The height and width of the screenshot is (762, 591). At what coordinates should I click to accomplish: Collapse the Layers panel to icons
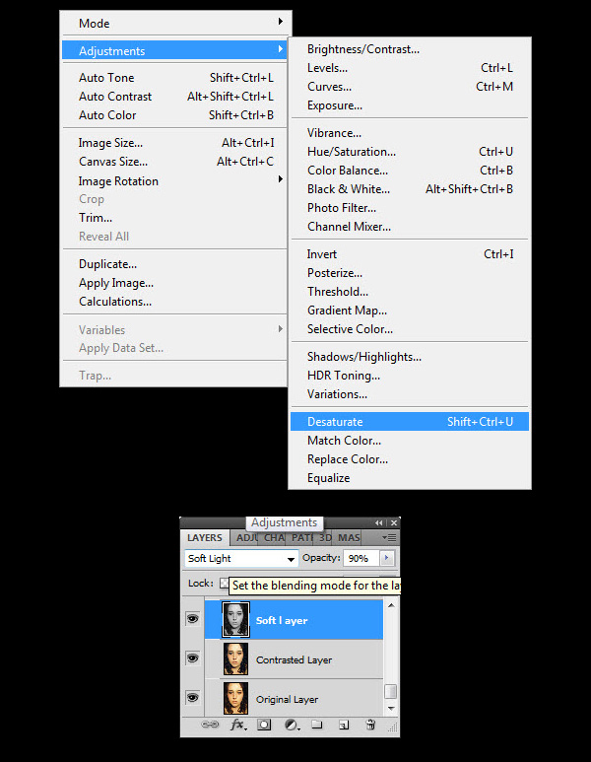(x=379, y=522)
